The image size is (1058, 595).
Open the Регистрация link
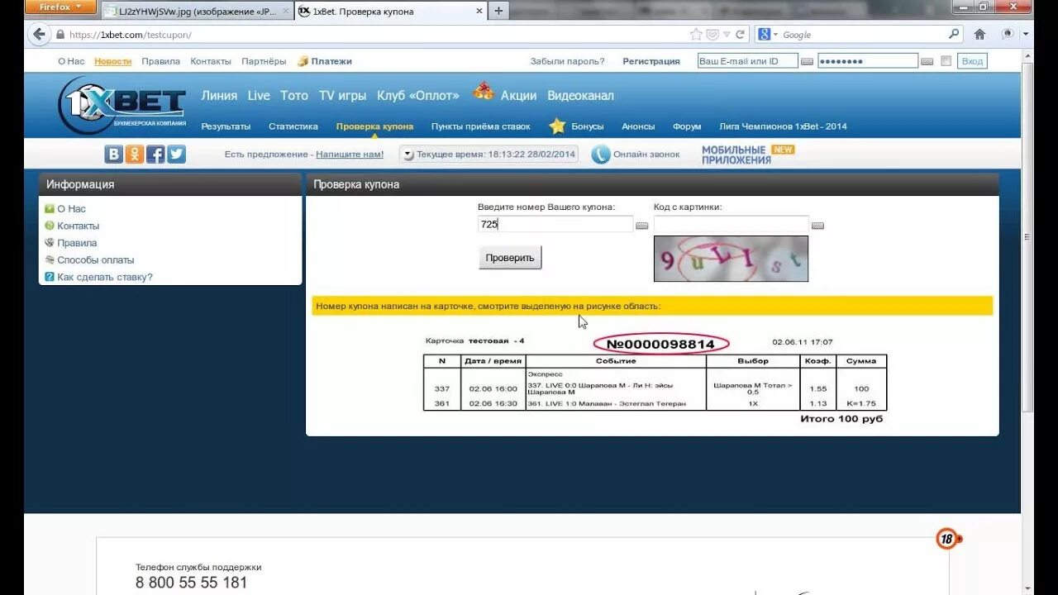tap(651, 61)
